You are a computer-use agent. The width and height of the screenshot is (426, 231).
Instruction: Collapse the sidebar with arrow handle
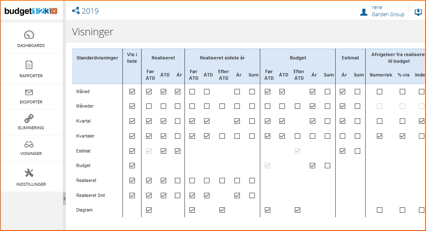point(64,199)
